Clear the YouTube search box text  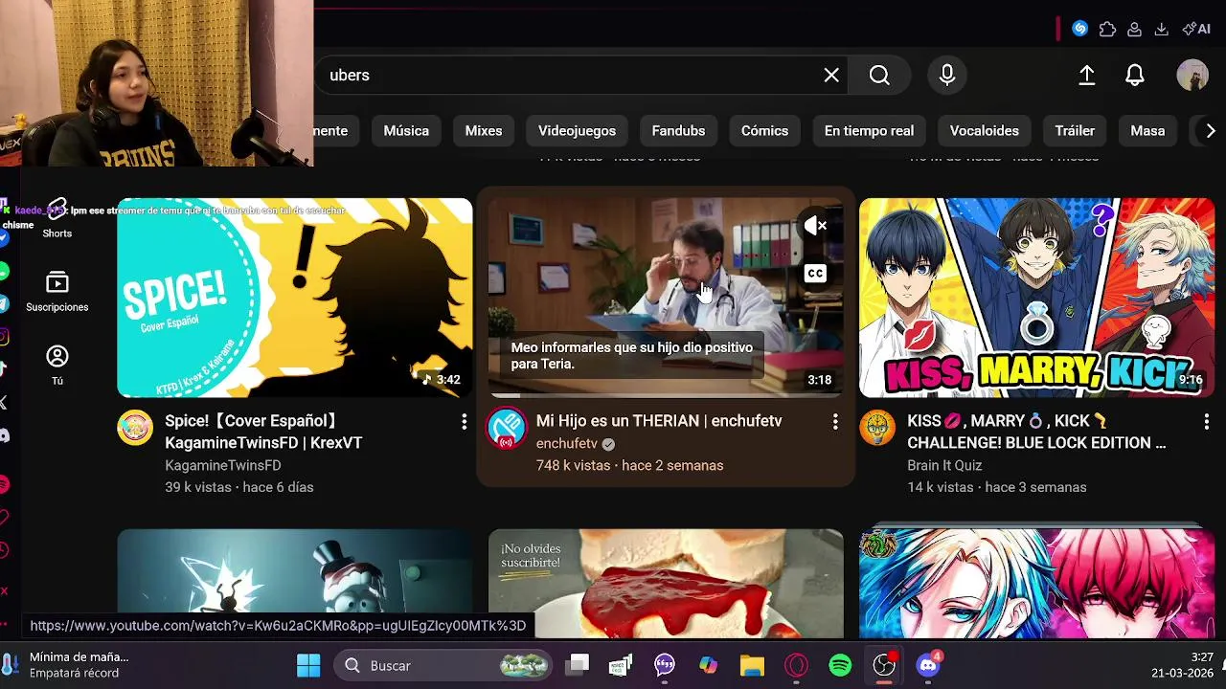(831, 76)
